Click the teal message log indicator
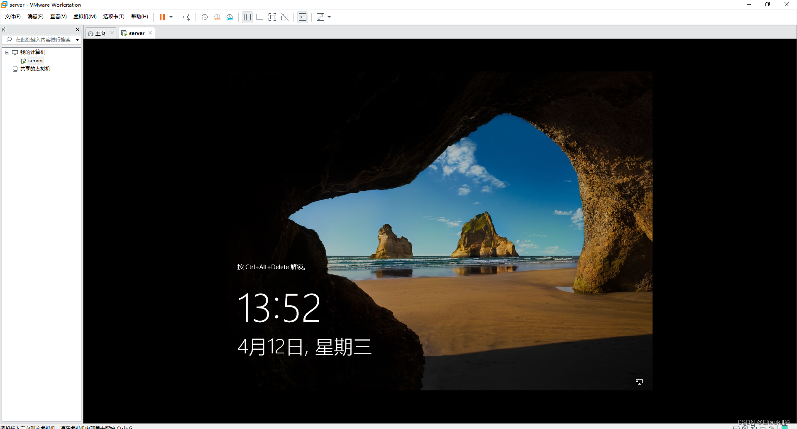Screen dimensions: 797x429 pyautogui.click(x=785, y=427)
